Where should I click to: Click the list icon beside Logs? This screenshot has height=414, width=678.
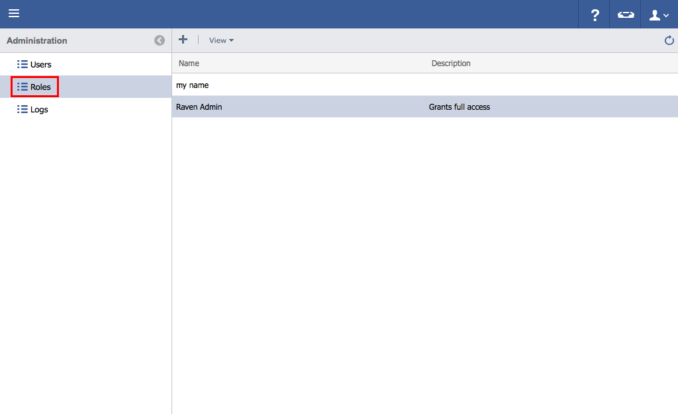click(22, 110)
